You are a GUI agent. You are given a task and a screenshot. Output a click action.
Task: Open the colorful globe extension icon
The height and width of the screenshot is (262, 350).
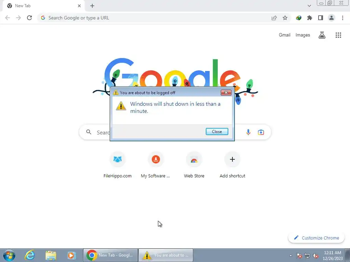coord(299,18)
